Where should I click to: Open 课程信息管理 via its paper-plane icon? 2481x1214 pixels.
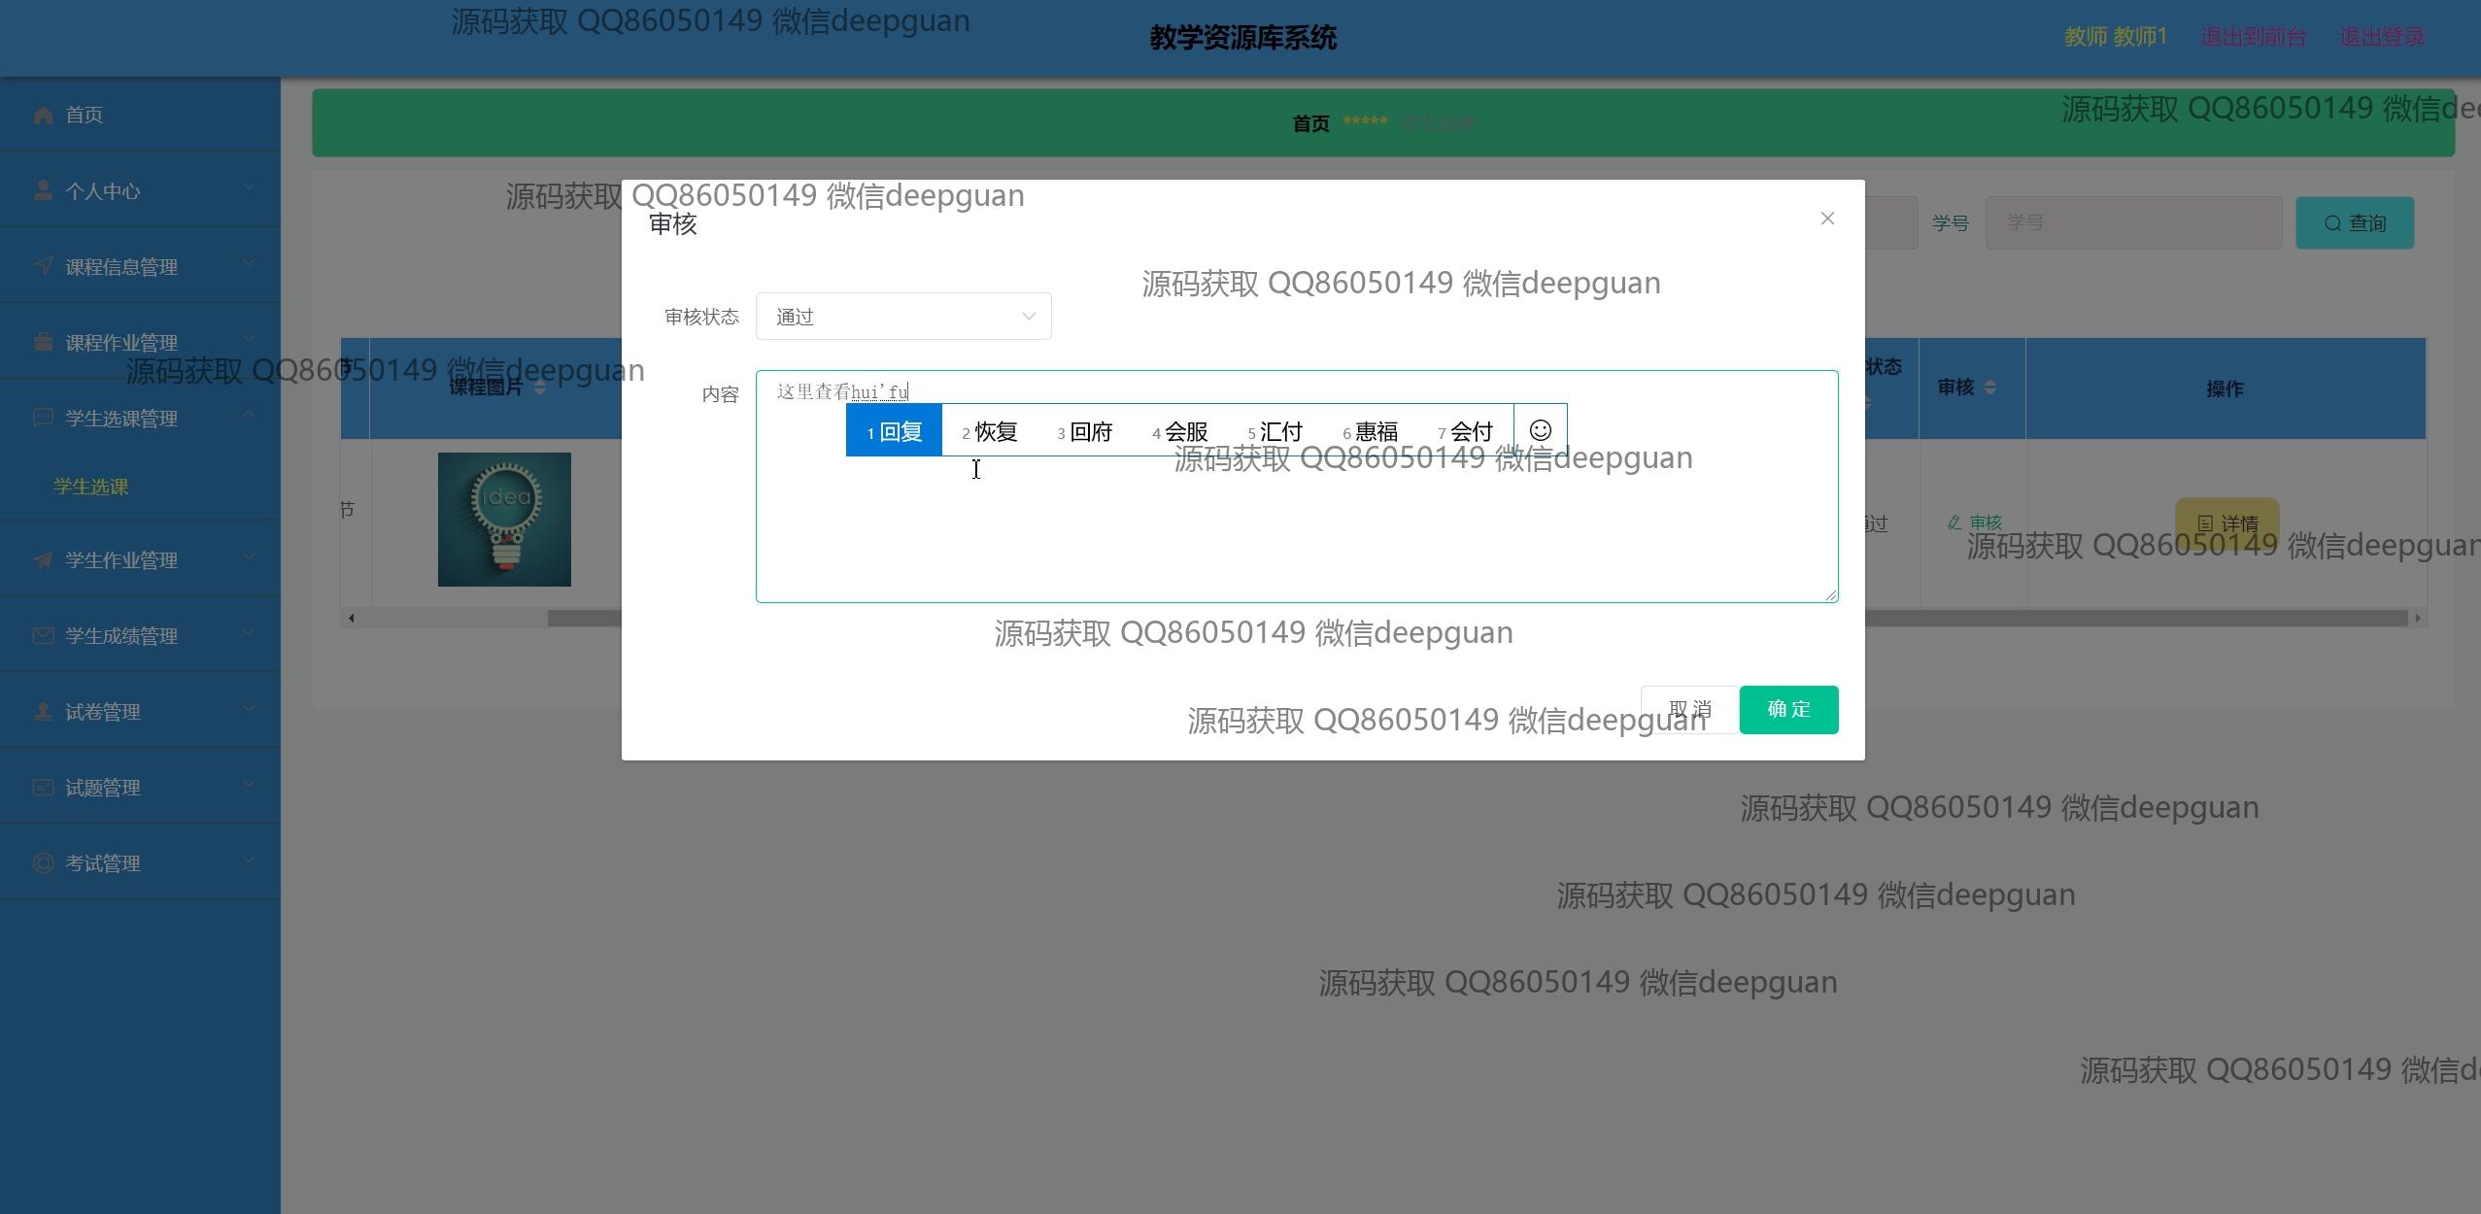click(43, 265)
